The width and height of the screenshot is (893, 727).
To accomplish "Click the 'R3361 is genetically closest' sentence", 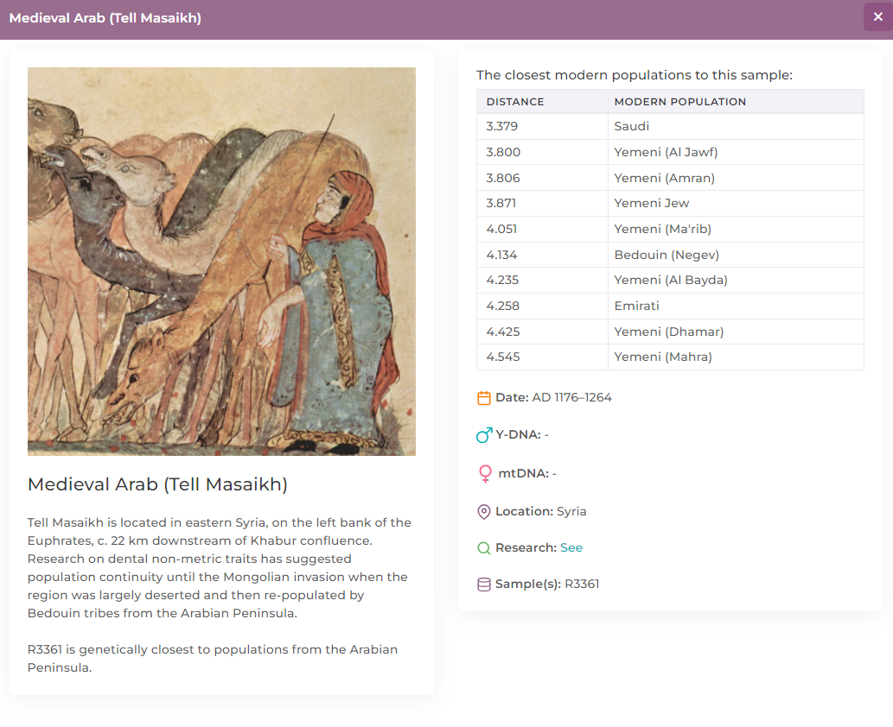I will coord(213,658).
